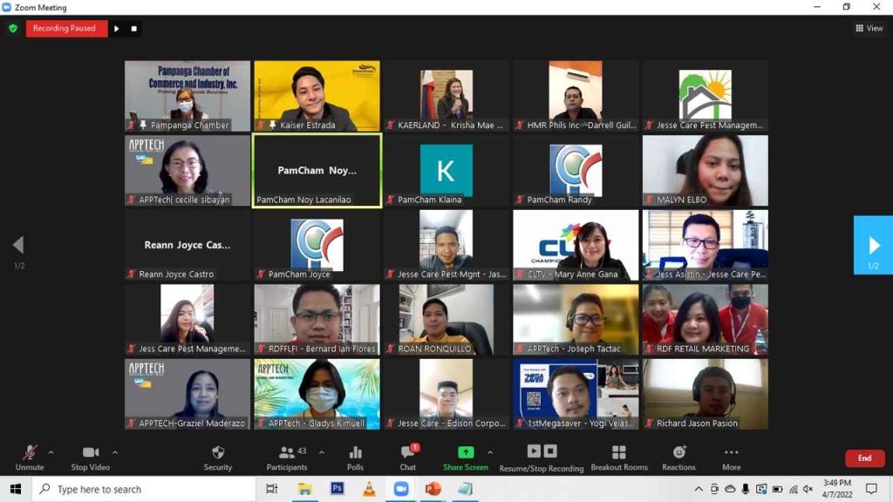Select MALYN ELBO video tile
Viewport: 893px width, 502px height.
[x=705, y=171]
